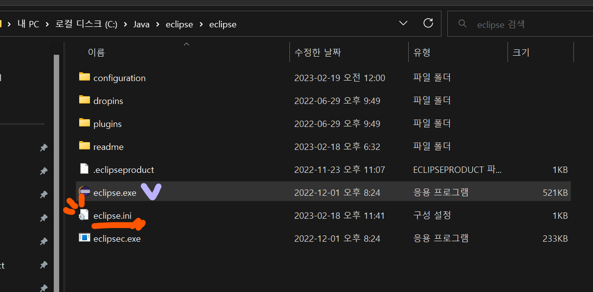
Task: Select the configuration folder name
Action: click(119, 78)
